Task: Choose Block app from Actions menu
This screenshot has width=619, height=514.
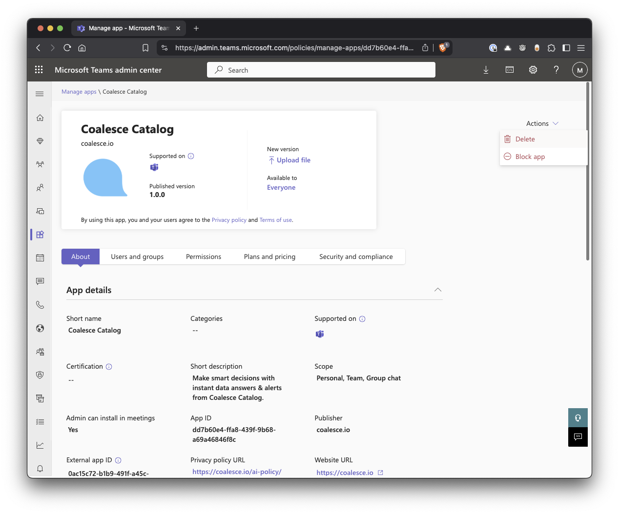Action: 530,157
